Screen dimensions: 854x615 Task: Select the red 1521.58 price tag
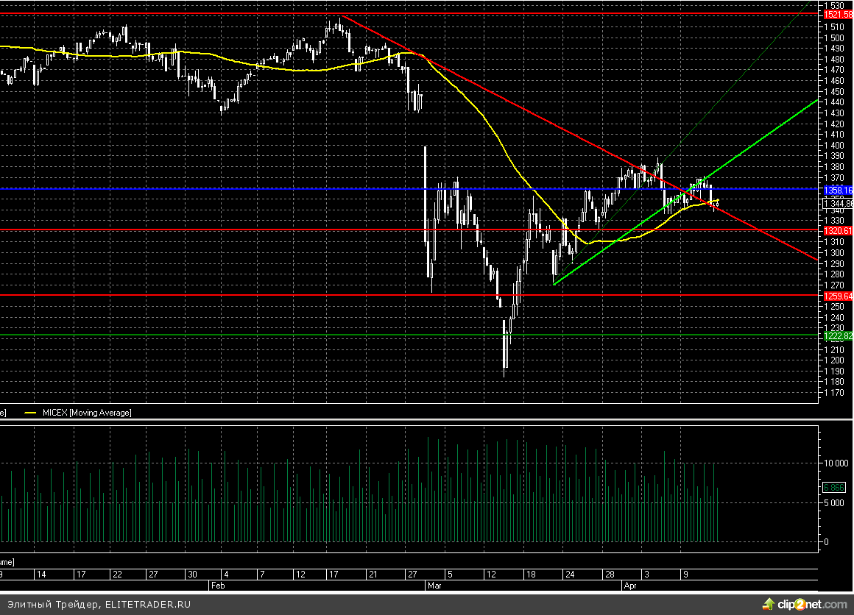(837, 15)
